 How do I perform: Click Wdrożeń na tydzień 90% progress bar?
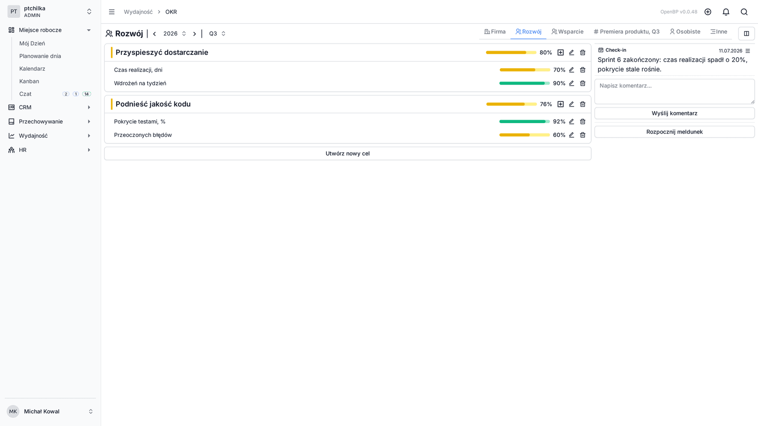(524, 83)
